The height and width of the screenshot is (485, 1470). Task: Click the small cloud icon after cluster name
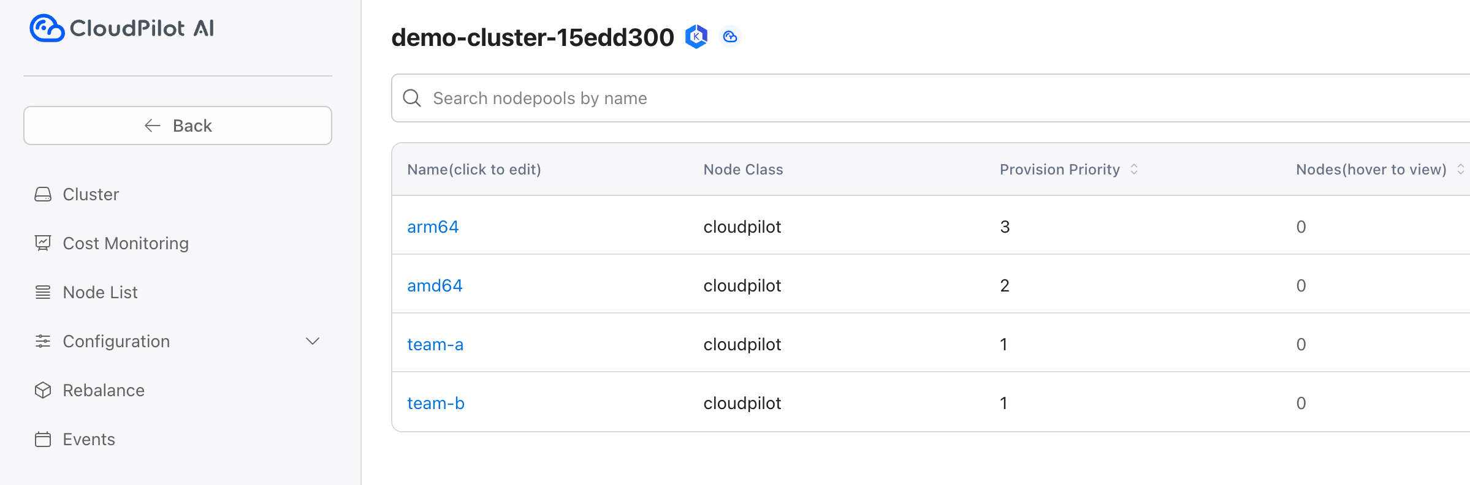[729, 37]
